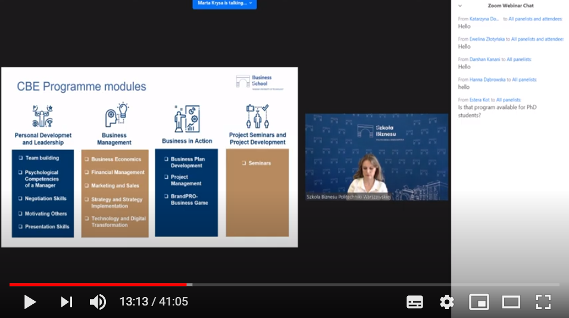569x318 pixels.
Task: Click the speaker's webcam video thumbnail
Action: tap(376, 157)
